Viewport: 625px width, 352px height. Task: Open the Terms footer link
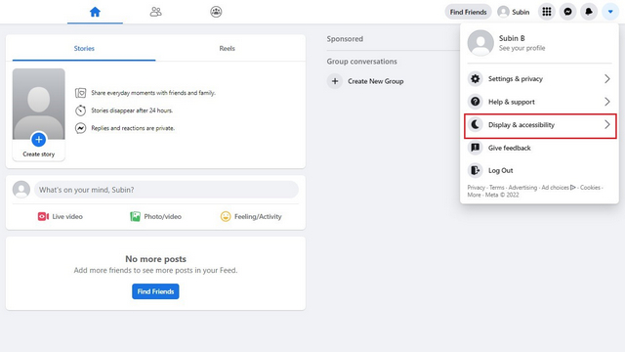tap(497, 188)
